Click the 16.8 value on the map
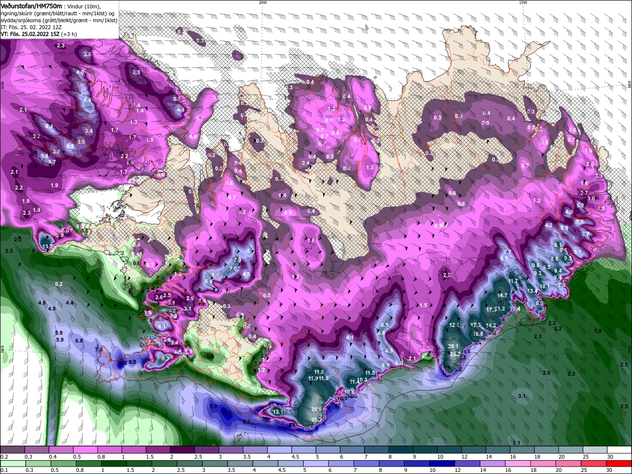632x474 pixels. point(478,334)
